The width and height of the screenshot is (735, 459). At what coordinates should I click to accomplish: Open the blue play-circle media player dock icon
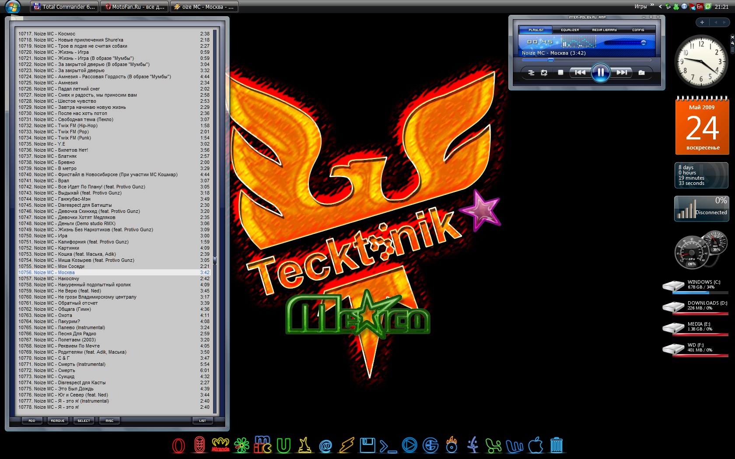pos(409,445)
